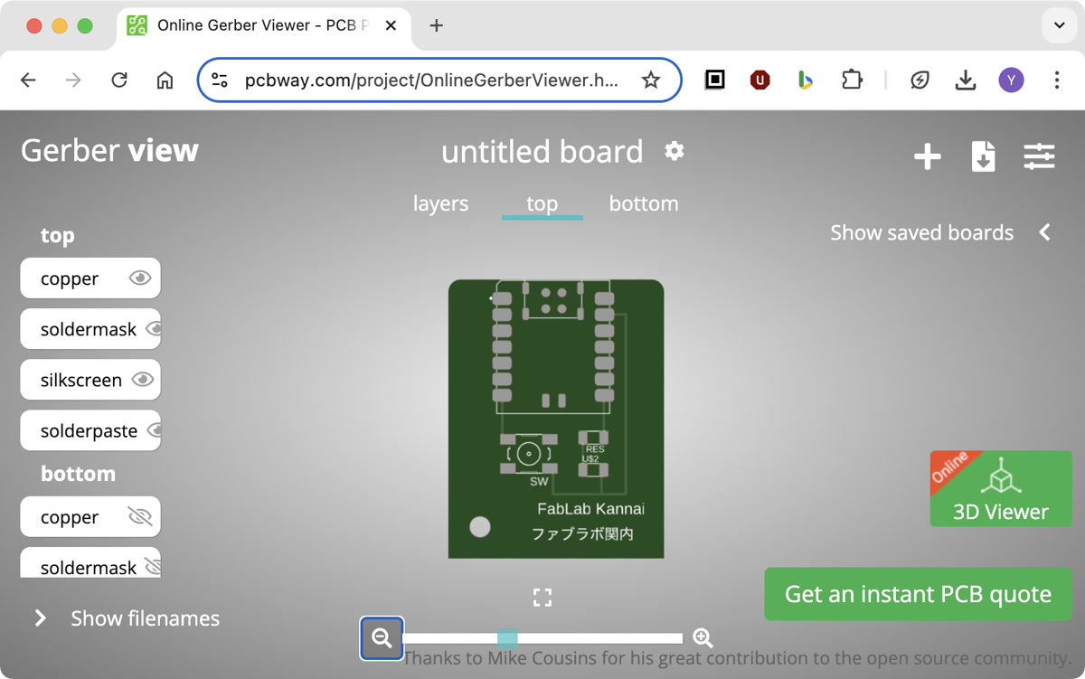Show hidden bottom soldermask layer
1085x679 pixels.
[153, 567]
